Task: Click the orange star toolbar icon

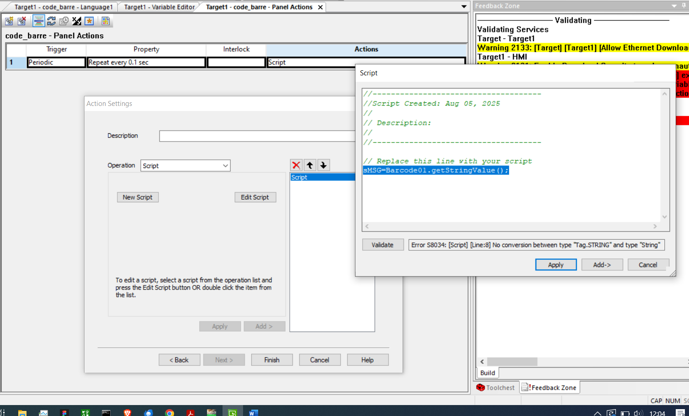Action: click(89, 21)
